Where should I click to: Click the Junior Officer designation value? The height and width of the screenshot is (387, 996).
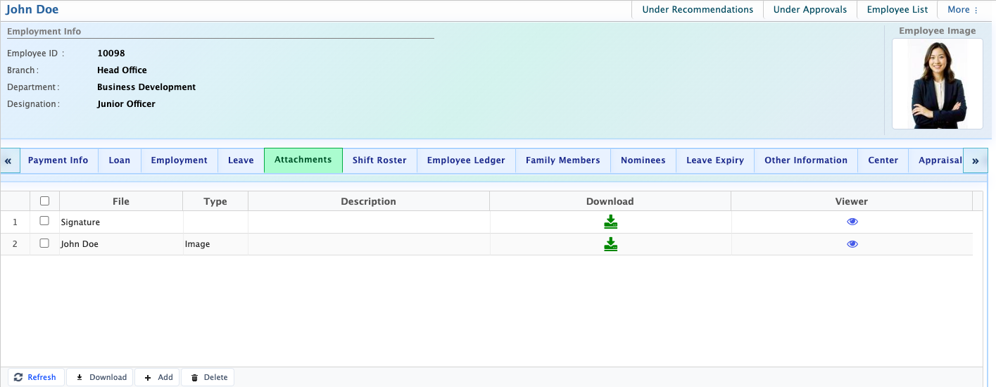pyautogui.click(x=126, y=104)
